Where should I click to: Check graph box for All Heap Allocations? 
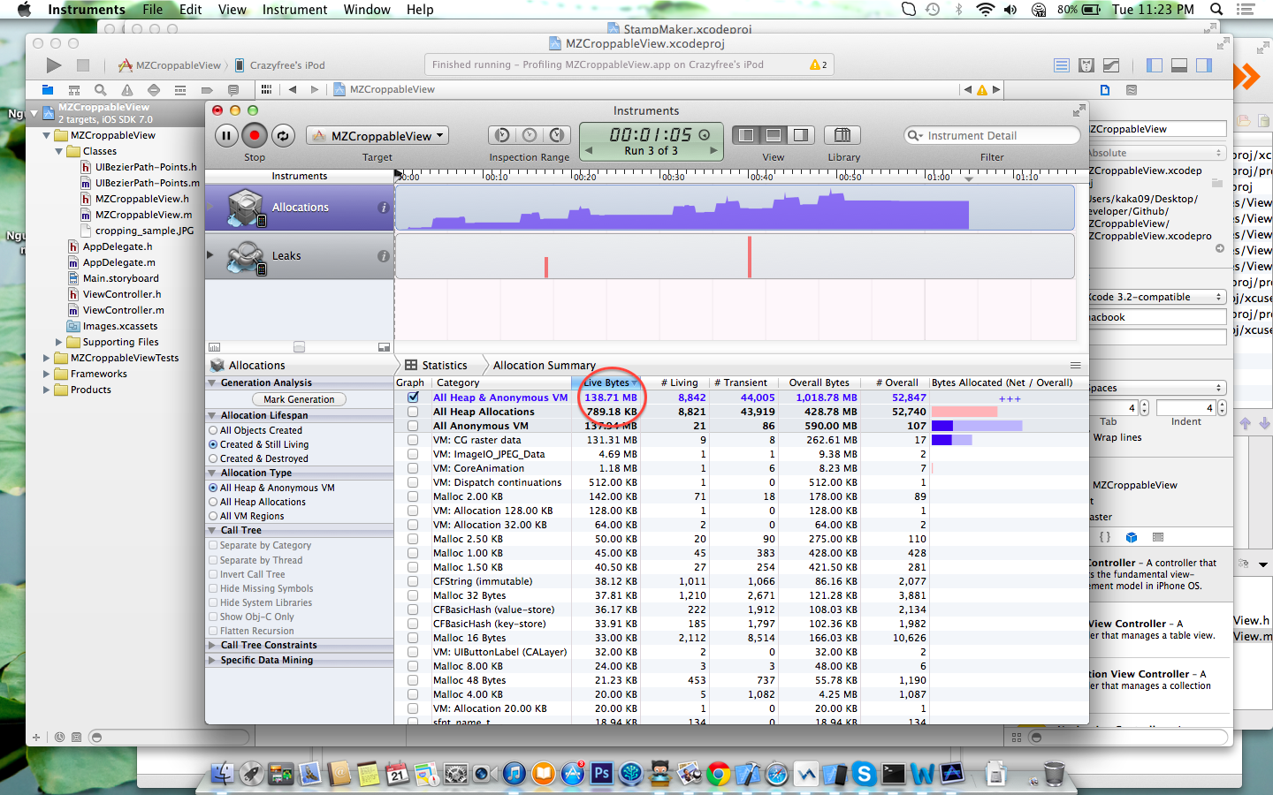[x=413, y=412]
